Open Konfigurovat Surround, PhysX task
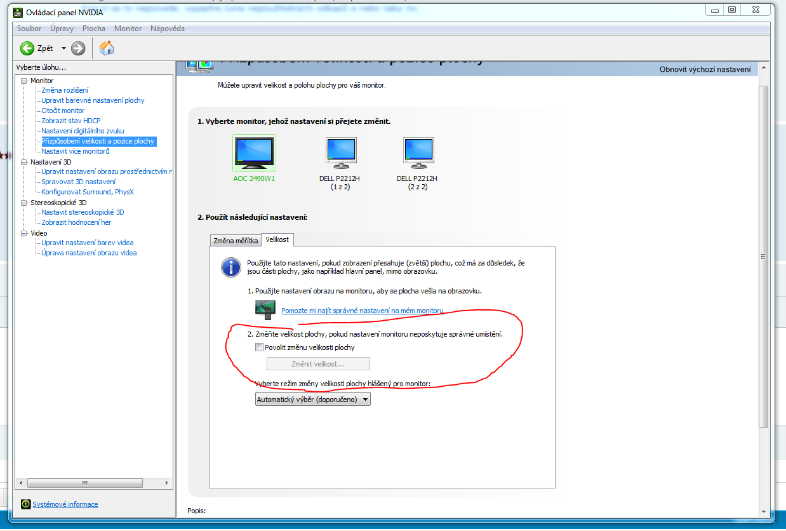This screenshot has width=786, height=531. 88,192
